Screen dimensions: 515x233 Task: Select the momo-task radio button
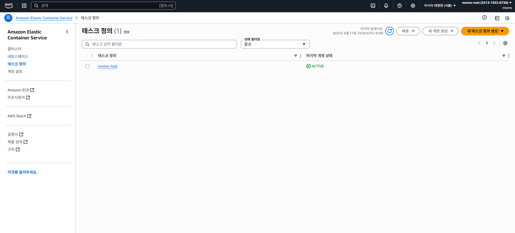tap(88, 66)
